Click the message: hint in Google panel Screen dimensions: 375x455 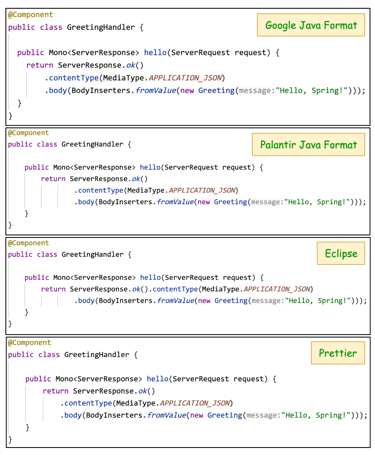pos(257,91)
